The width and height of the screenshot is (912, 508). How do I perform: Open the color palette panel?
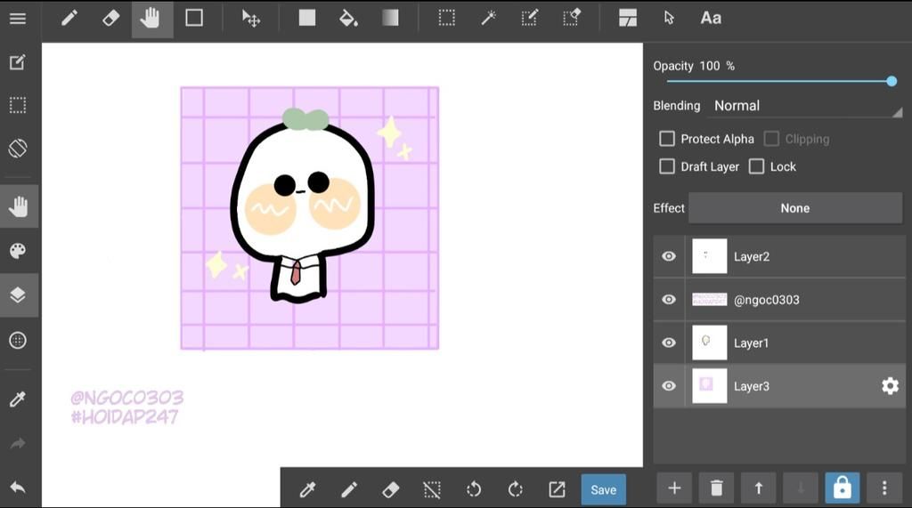pos(18,251)
